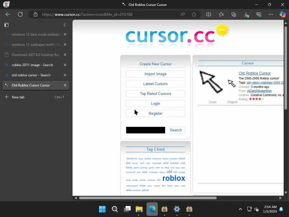Go back to the previous page
Image resolution: width=289 pixels, height=217 pixels.
click(8, 14)
